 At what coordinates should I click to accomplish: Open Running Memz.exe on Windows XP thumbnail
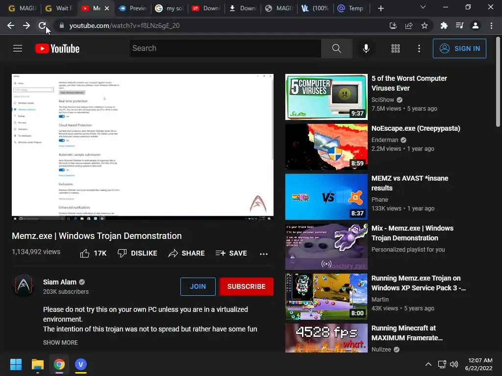[x=326, y=296]
